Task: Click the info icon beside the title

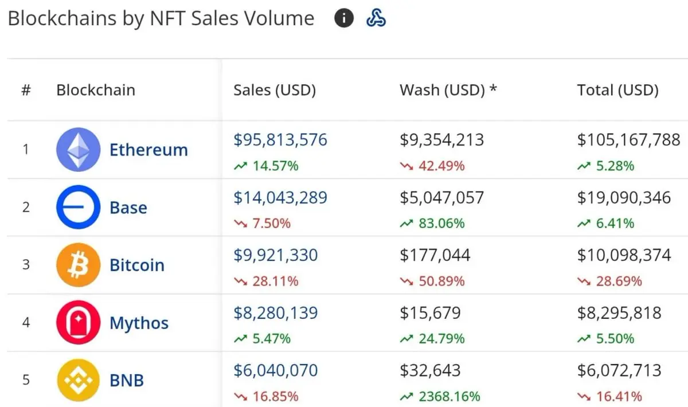Action: (344, 18)
